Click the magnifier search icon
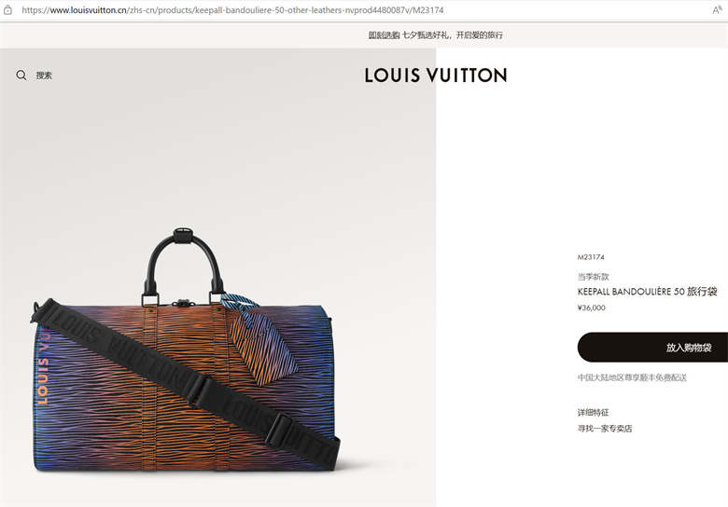 coord(21,75)
